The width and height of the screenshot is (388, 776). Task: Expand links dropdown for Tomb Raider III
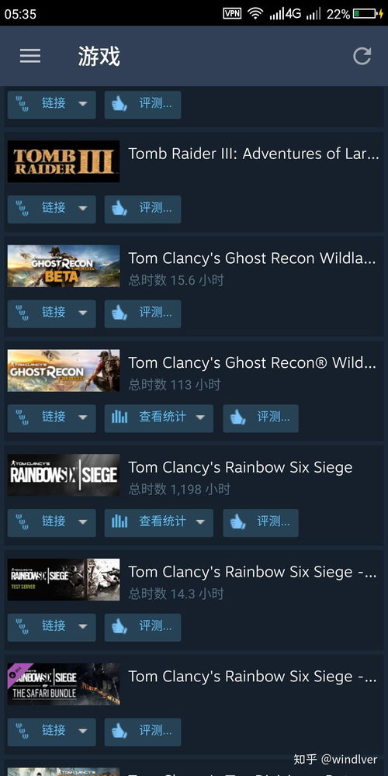pos(83,208)
